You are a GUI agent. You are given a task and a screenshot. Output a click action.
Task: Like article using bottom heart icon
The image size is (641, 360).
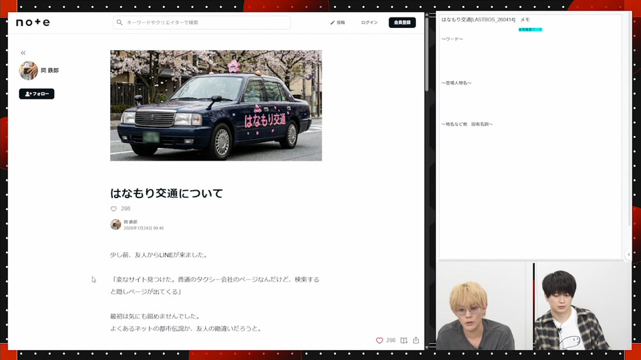click(x=379, y=340)
